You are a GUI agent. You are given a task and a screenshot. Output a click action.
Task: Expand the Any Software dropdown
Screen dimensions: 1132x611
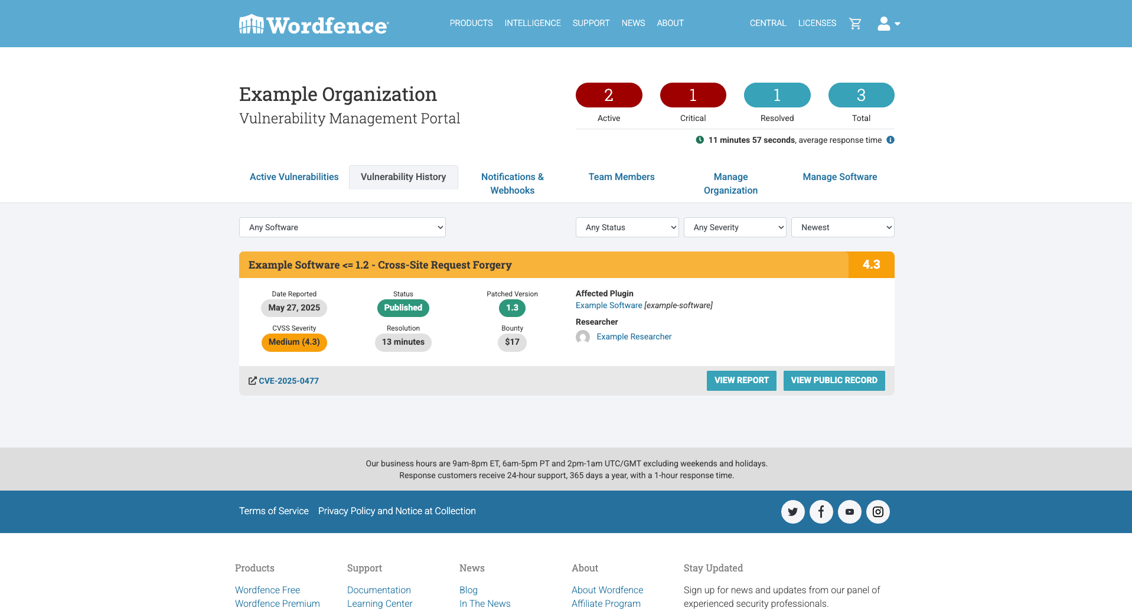point(342,227)
